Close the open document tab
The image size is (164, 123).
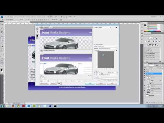click(29, 22)
